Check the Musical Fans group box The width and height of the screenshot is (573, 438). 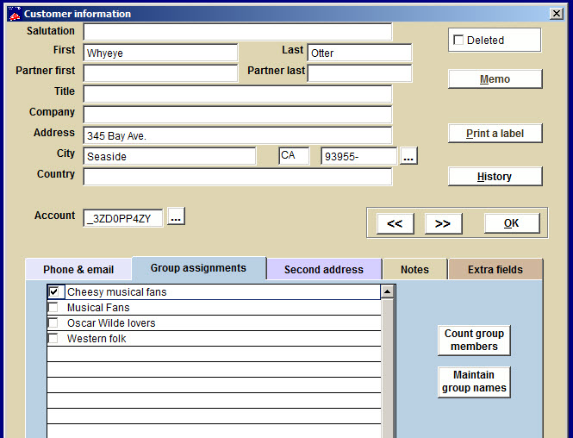tap(53, 307)
